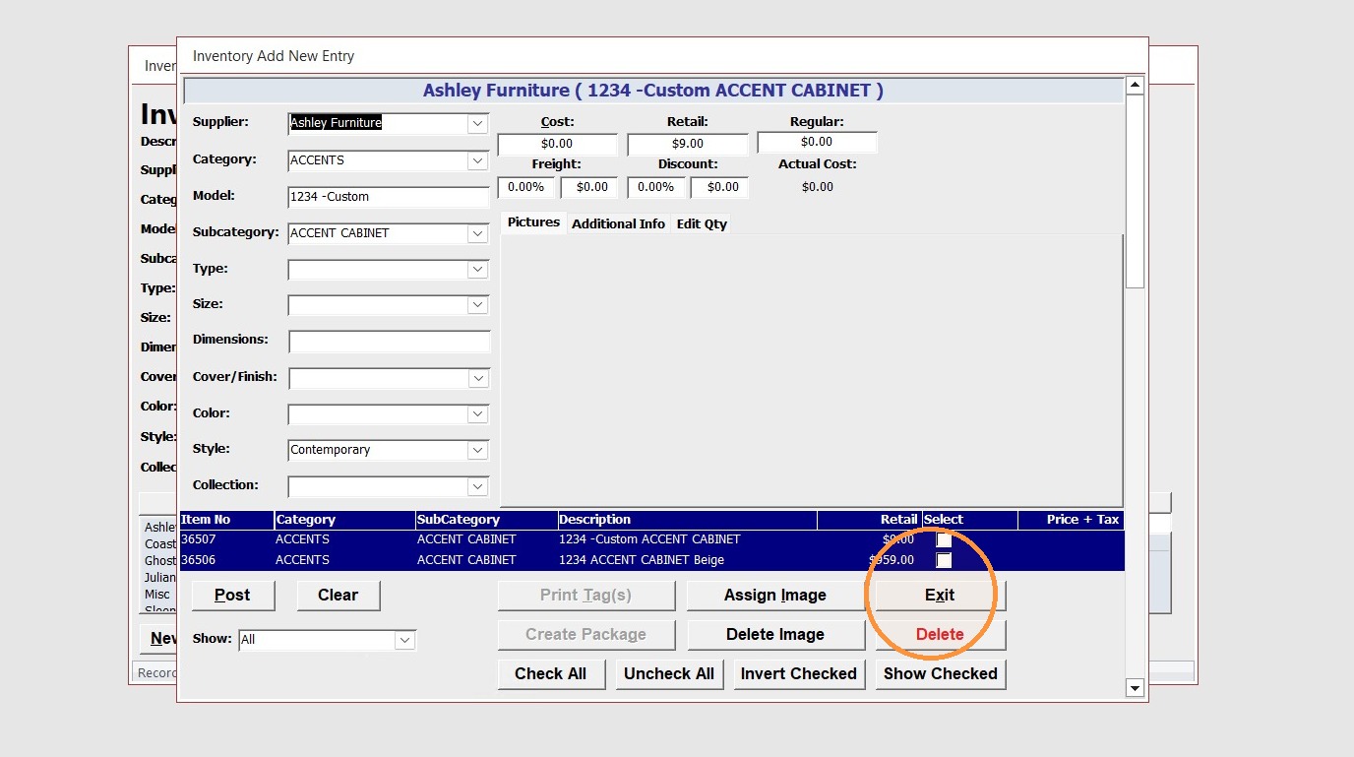
Task: Open the Supplier dropdown showing Ashley Furniture
Action: click(478, 123)
